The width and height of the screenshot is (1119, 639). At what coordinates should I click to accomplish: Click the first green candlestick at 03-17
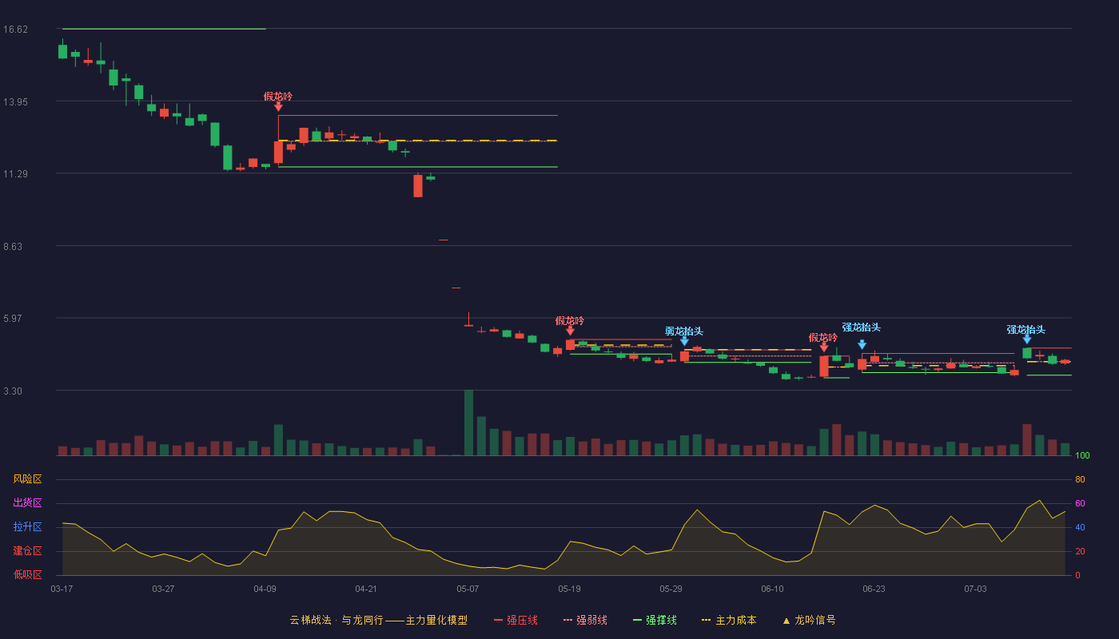[62, 51]
